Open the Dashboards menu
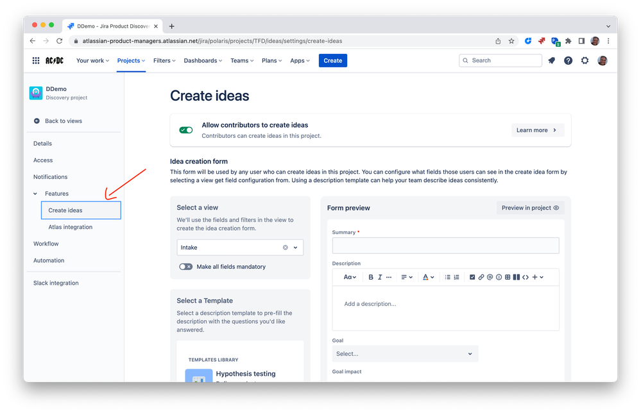 tap(203, 60)
